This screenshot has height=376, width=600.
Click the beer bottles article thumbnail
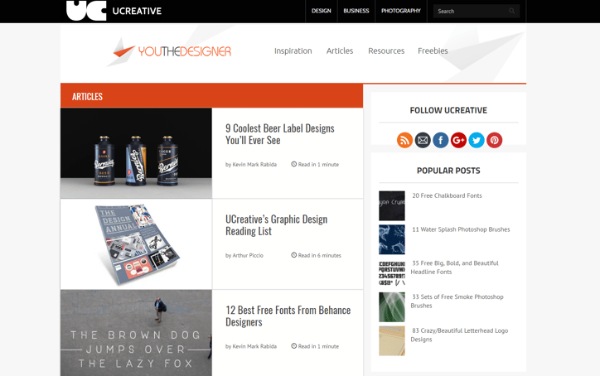136,153
